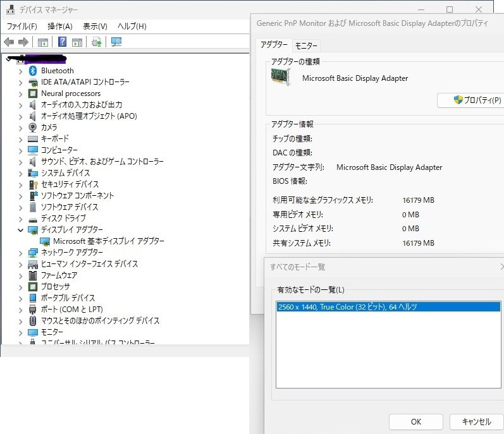The image size is (504, 434).
Task: Click the ディスプレイ アダプター category icon
Action: click(x=33, y=230)
